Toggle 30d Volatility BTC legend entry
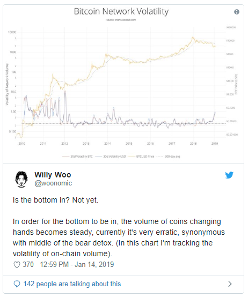This screenshot has width=248, height=298. (x=77, y=157)
